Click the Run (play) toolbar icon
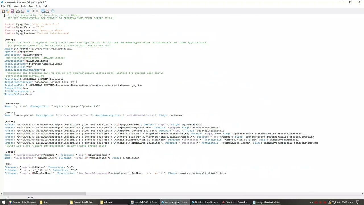Image resolution: width=364 pixels, height=205 pixels. point(28,11)
